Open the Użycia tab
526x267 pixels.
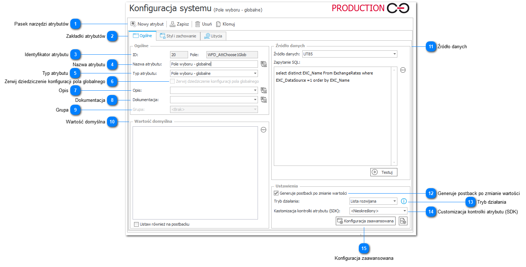tap(214, 36)
